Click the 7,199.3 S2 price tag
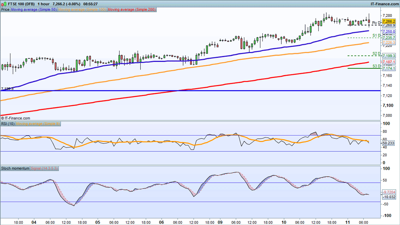This screenshot has width=400, height=225. (x=389, y=56)
